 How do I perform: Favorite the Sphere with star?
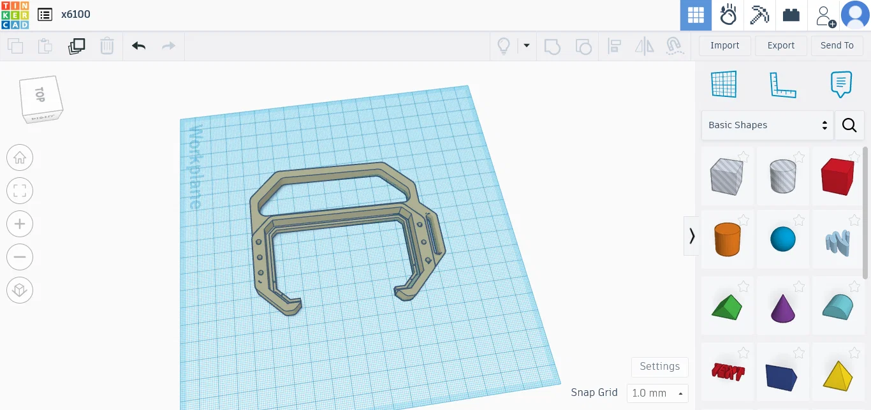[x=799, y=220]
